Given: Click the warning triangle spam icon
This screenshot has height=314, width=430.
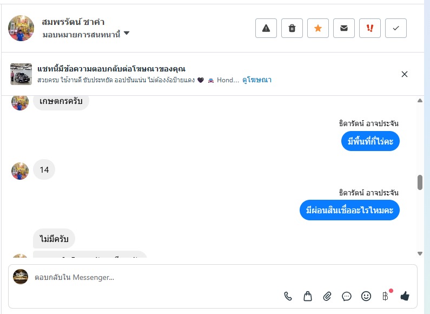Looking at the screenshot, I should click(x=266, y=28).
